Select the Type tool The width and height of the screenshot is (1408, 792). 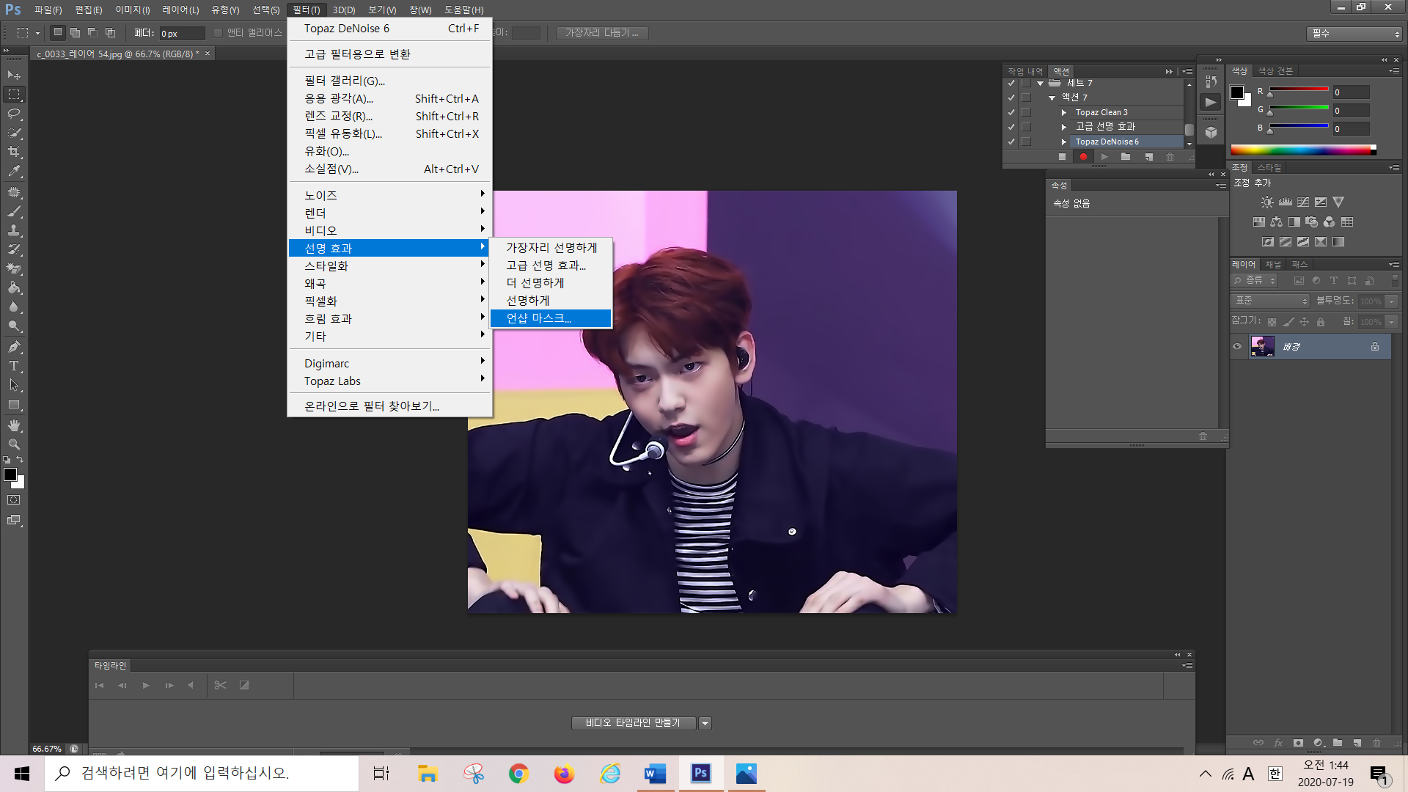point(14,366)
